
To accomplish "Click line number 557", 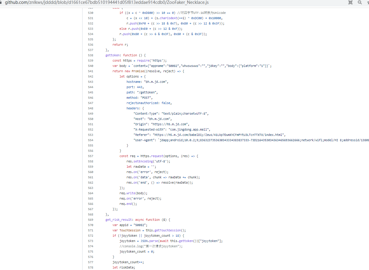I will click(x=90, y=156).
